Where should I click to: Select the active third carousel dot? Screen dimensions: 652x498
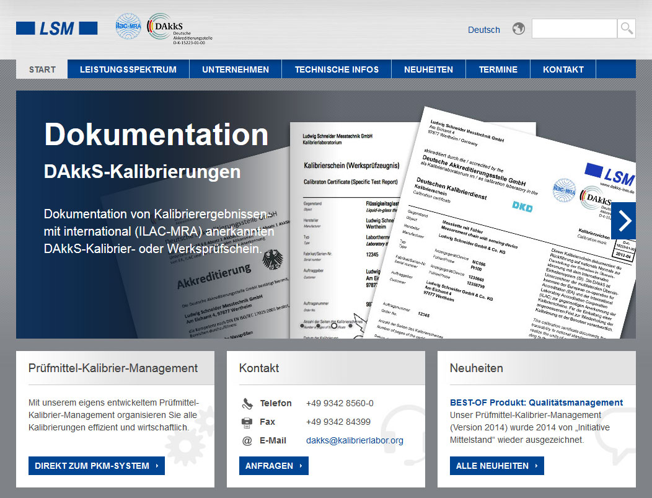pyautogui.click(x=334, y=326)
